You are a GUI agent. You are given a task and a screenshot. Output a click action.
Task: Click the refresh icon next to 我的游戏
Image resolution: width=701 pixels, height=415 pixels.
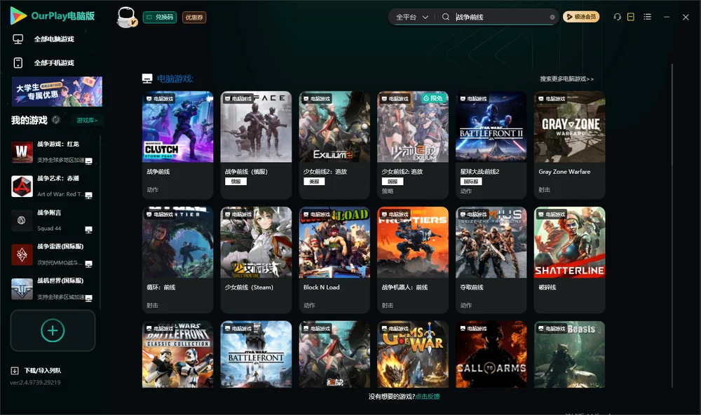pyautogui.click(x=56, y=120)
